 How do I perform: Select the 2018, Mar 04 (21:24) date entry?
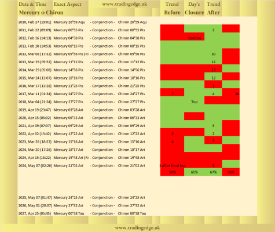tap(35, 102)
